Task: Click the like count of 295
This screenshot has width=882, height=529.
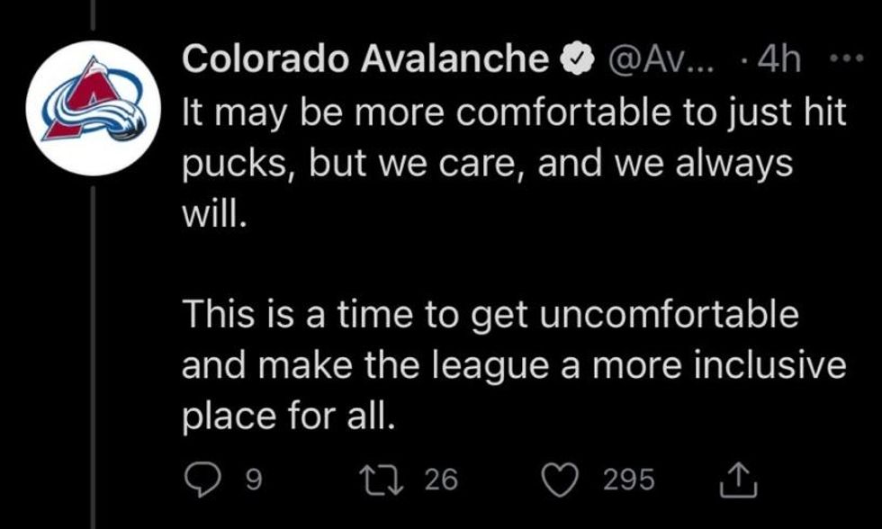Action: [x=628, y=480]
